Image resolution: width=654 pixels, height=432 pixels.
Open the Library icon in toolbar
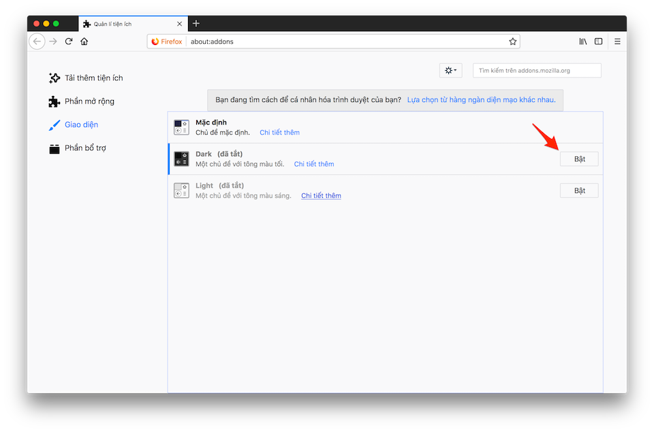[582, 41]
